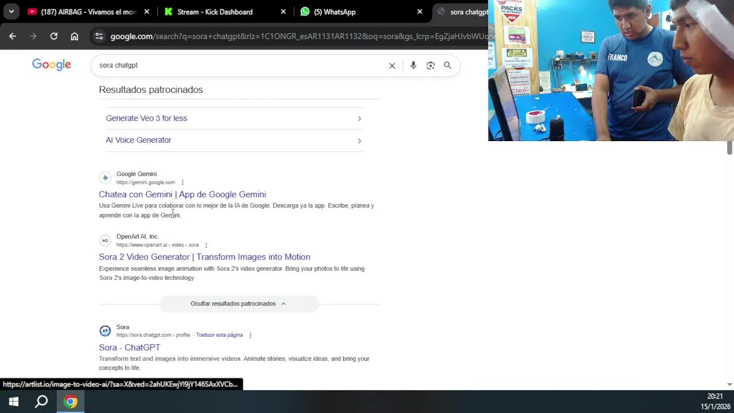Click the webcam overlay video
Viewport: 734px width, 413px height.
pyautogui.click(x=611, y=71)
